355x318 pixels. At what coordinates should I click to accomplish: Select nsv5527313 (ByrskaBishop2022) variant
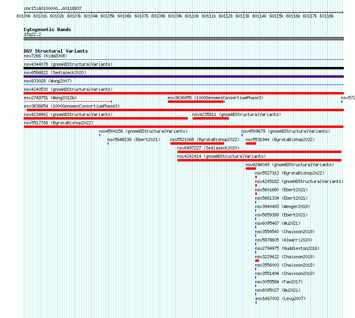290,173
